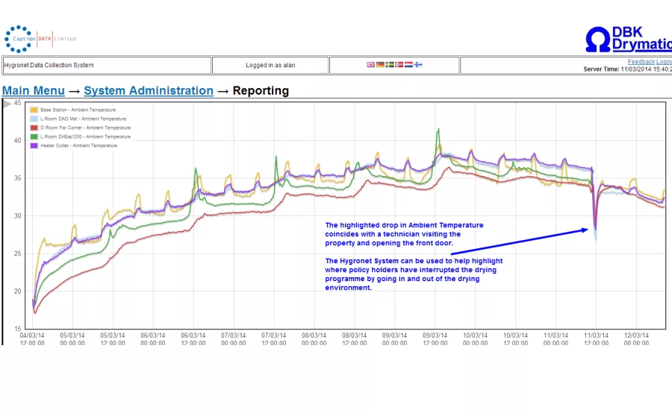Viewport: 672px width, 410px height.
Task: Pick the Norwegian flag language
Action: (399, 65)
